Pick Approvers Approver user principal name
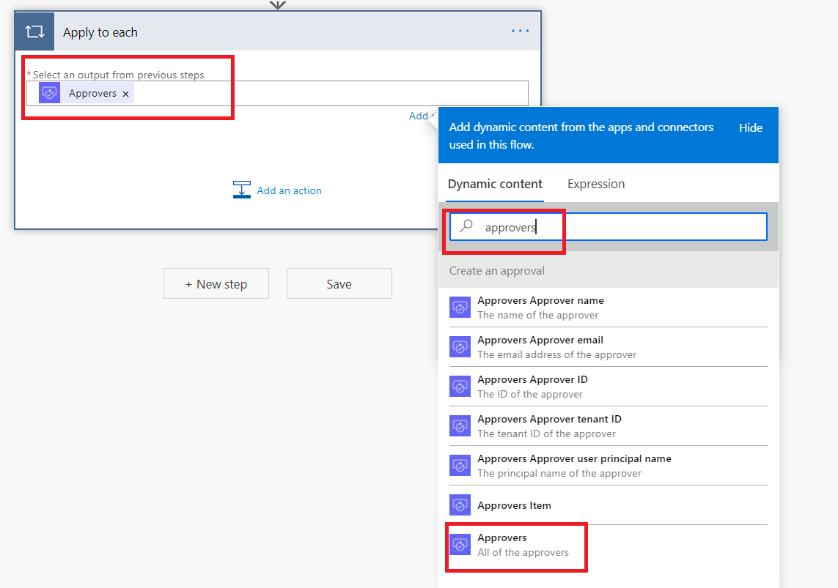 (x=574, y=465)
